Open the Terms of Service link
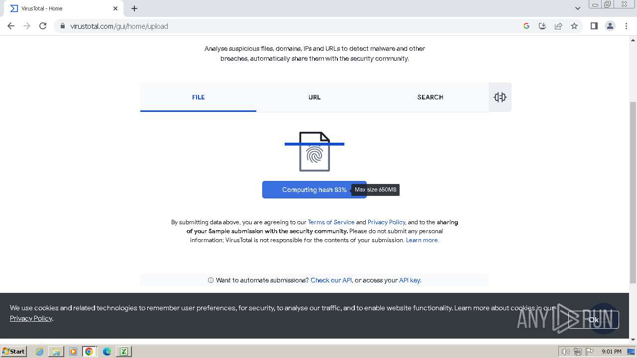The width and height of the screenshot is (637, 358). tap(331, 222)
